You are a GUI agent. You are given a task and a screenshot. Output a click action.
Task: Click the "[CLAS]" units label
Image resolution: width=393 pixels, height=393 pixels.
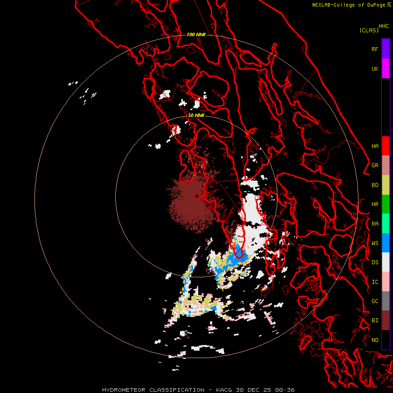pyautogui.click(x=369, y=30)
